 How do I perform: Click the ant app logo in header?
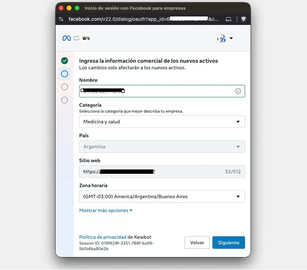(86, 38)
